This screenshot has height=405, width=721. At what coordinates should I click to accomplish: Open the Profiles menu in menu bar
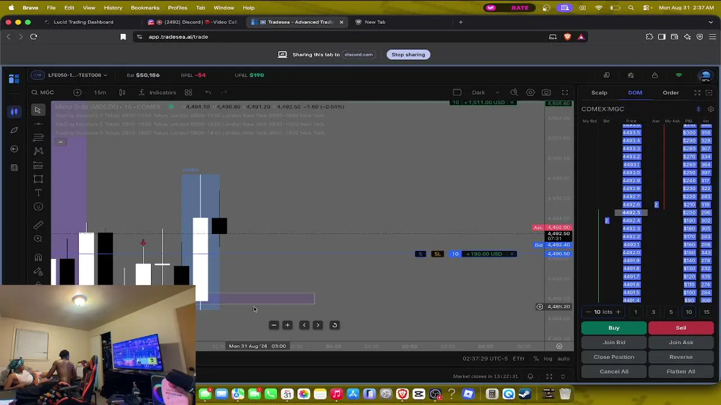tap(177, 7)
